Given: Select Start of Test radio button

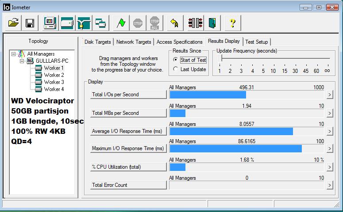Looking at the screenshot, I should [175, 59].
